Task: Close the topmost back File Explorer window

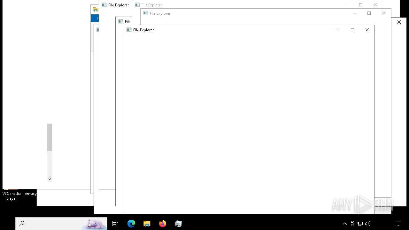Action: 375,5
